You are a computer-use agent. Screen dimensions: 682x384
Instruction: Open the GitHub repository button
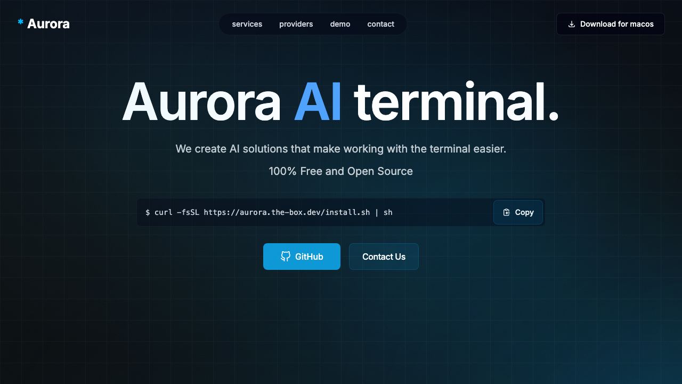click(x=302, y=257)
